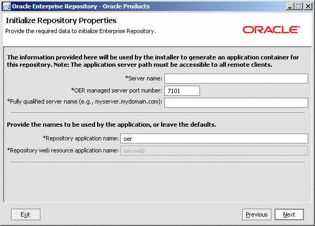Click the '*Repository application name:' label
The height and width of the screenshot is (226, 315).
pyautogui.click(x=80, y=138)
